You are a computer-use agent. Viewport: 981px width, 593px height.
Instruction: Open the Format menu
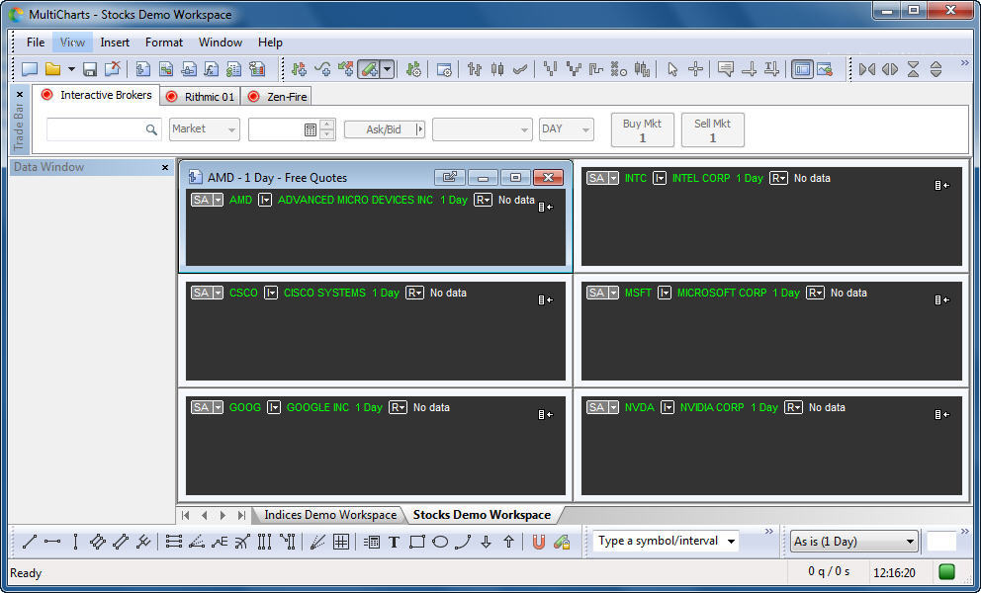click(164, 42)
